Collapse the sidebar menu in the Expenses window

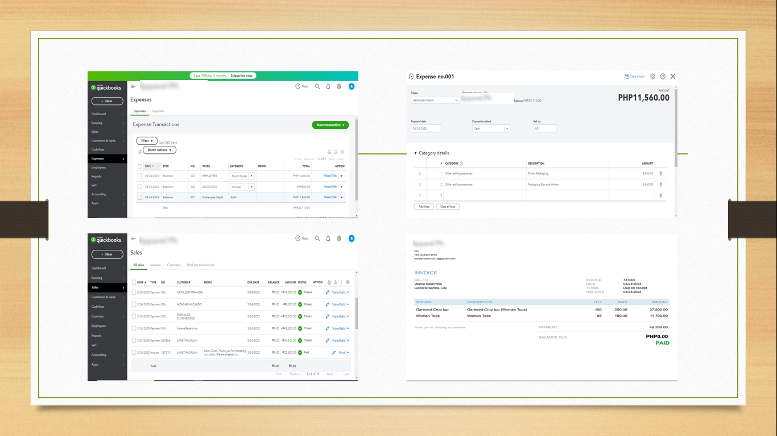[133, 87]
